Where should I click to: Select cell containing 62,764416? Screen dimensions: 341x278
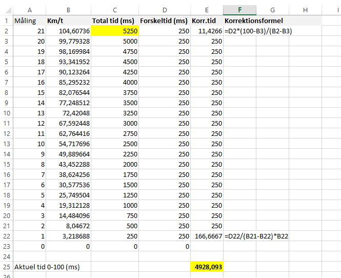point(68,133)
